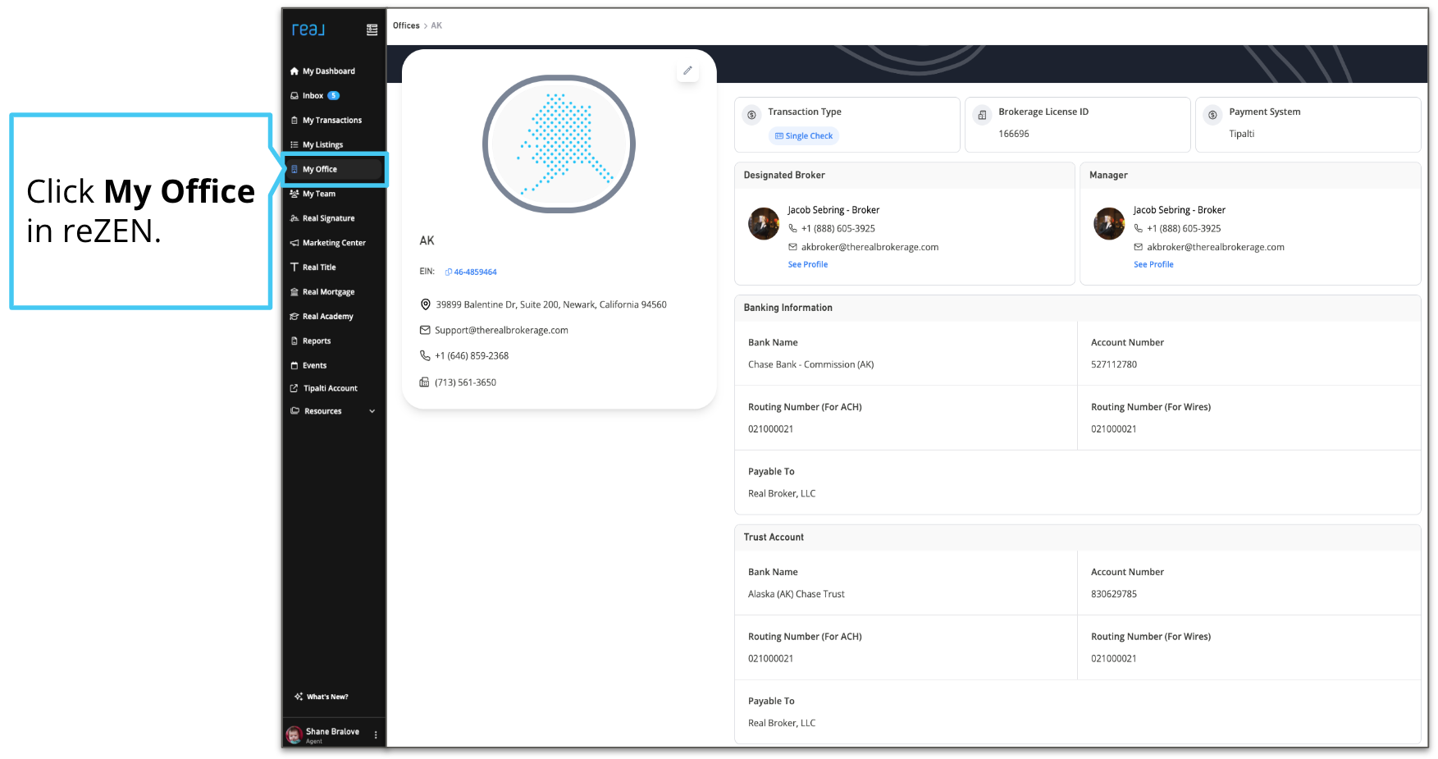Click Alaska (AK) Chase Trust bank name
This screenshot has width=1438, height=759.
pos(797,595)
